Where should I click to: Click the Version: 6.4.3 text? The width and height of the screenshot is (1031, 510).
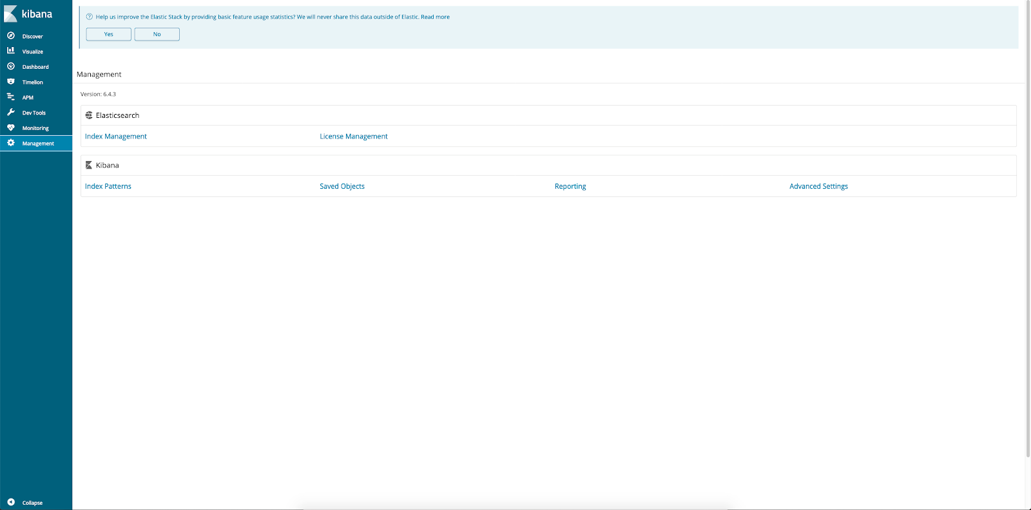[x=98, y=94]
